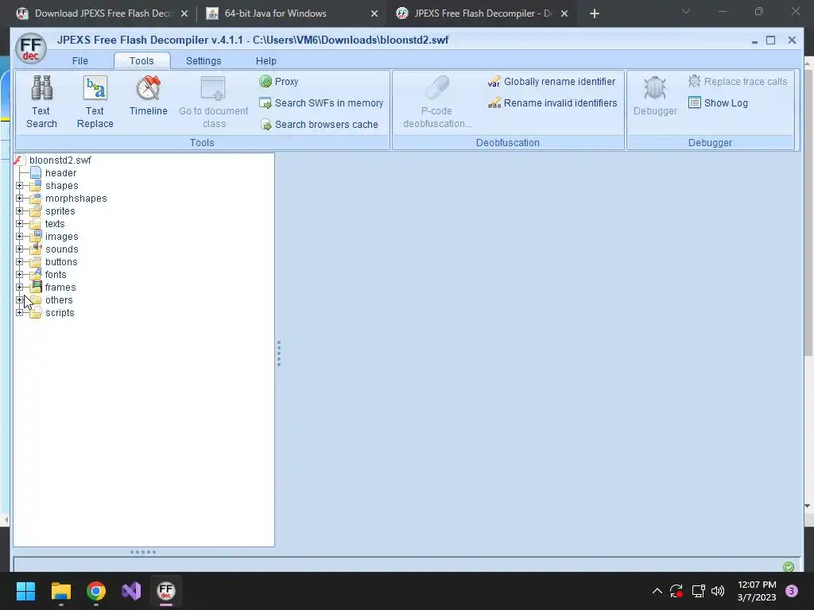814x610 pixels.
Task: Click FFdec icon in taskbar
Action: coord(166,591)
